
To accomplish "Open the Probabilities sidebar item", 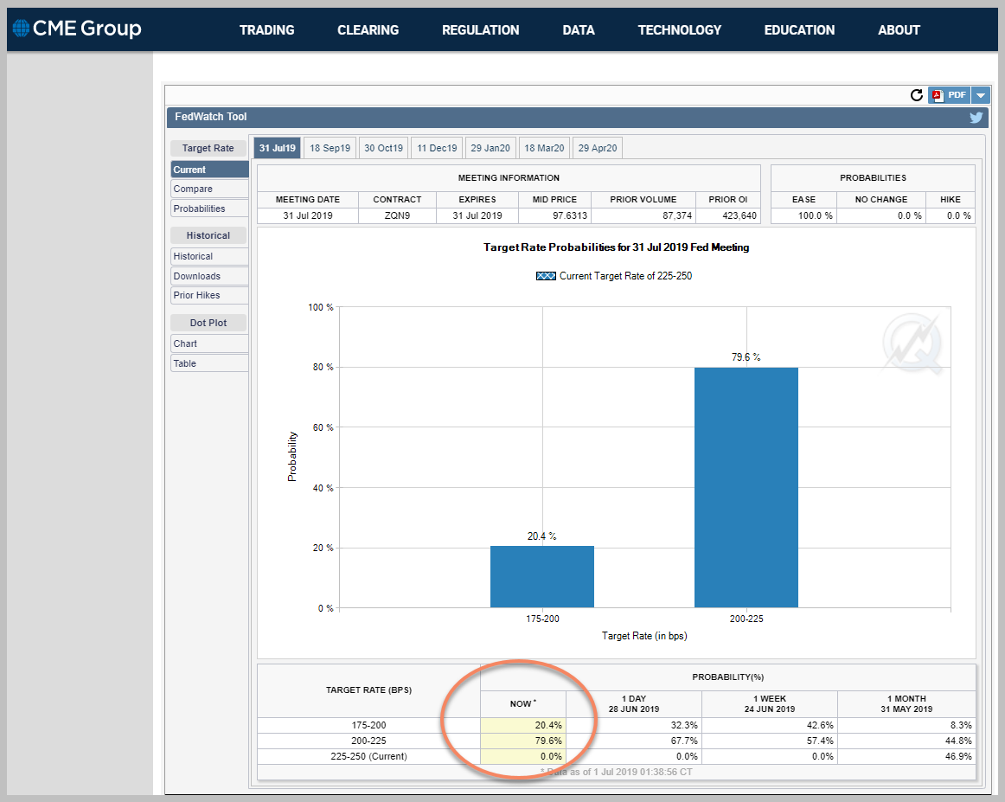I will point(209,209).
